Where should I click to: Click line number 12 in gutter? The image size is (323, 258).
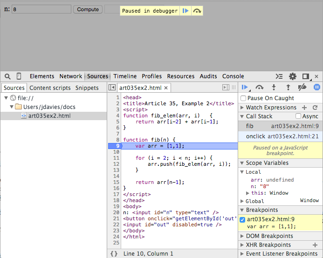[x=116, y=164]
